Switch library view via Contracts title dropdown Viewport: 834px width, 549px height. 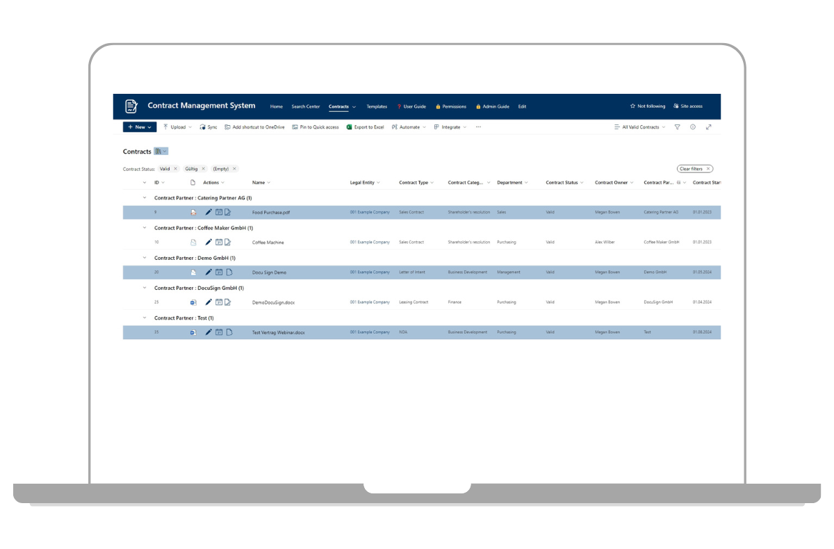161,151
